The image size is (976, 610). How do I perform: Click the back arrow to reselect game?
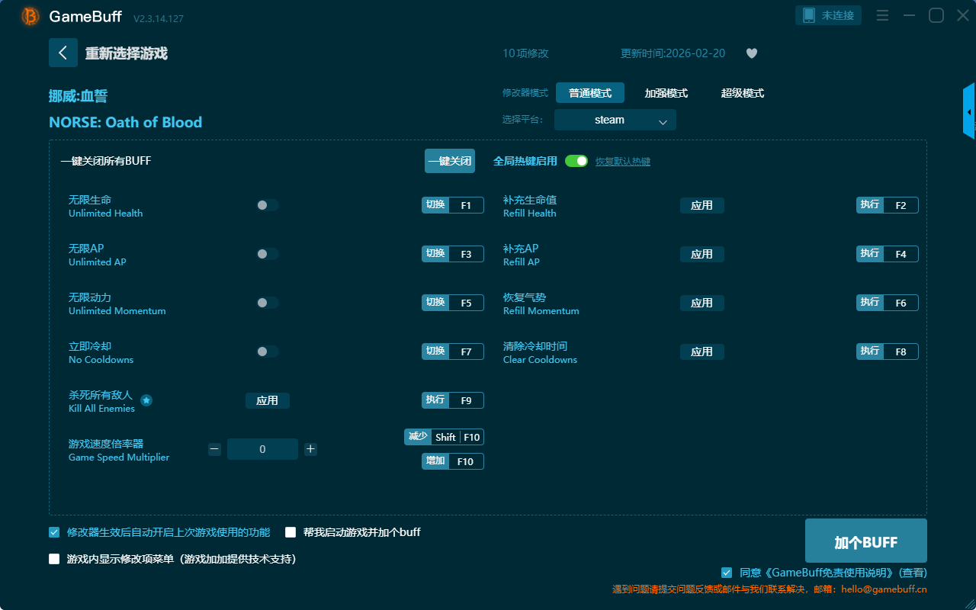pyautogui.click(x=63, y=53)
